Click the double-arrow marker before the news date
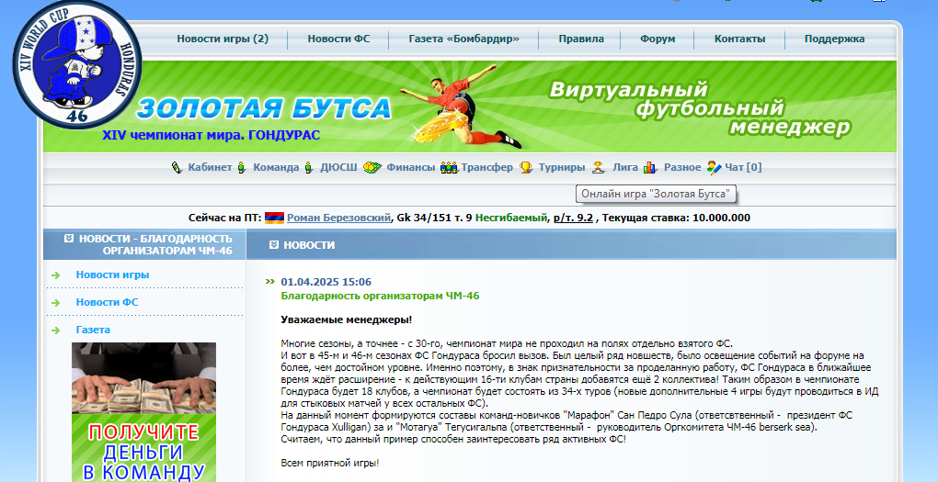The image size is (938, 482). click(270, 281)
